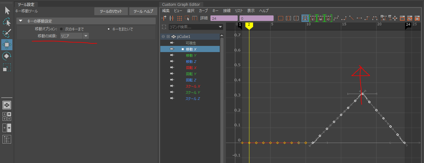Viewport: 424px width, 163px height.
Task: Switch to ツール設定 tab
Action: click(26, 4)
